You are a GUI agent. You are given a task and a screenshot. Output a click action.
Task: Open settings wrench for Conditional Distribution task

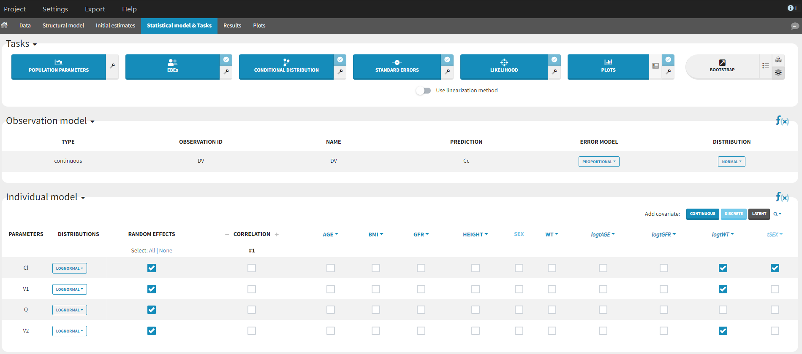[340, 72]
